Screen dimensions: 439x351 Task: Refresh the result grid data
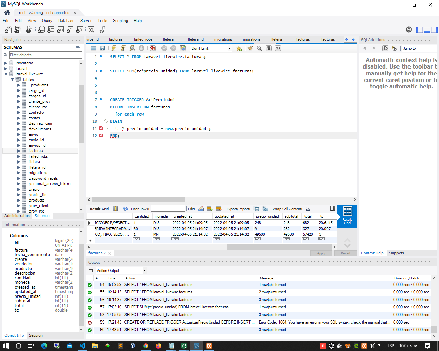coord(126,209)
